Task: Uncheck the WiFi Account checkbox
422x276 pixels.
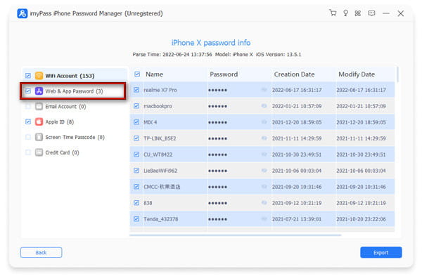Action: (x=28, y=76)
